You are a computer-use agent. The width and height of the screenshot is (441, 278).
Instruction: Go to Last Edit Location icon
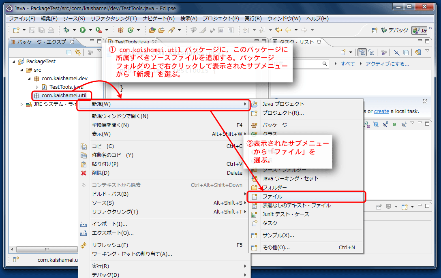tap(278, 30)
